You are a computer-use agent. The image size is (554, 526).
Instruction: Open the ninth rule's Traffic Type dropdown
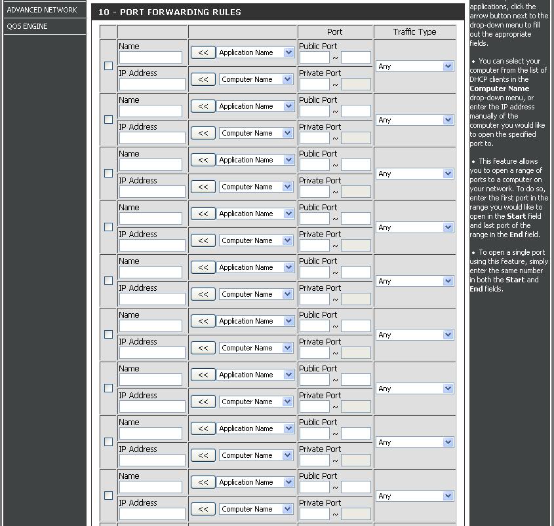(x=415, y=496)
